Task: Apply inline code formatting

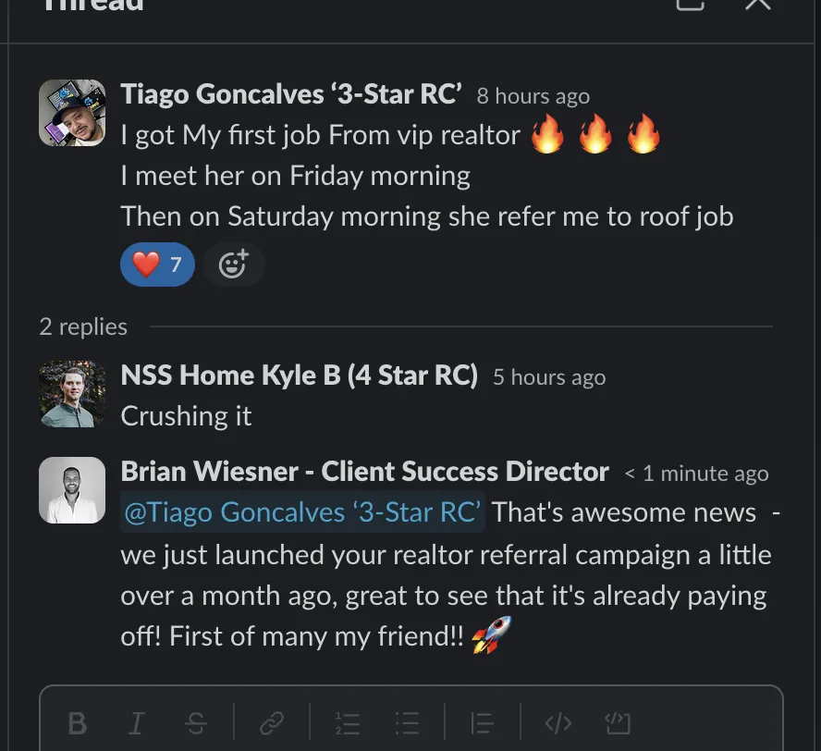Action: point(558,723)
